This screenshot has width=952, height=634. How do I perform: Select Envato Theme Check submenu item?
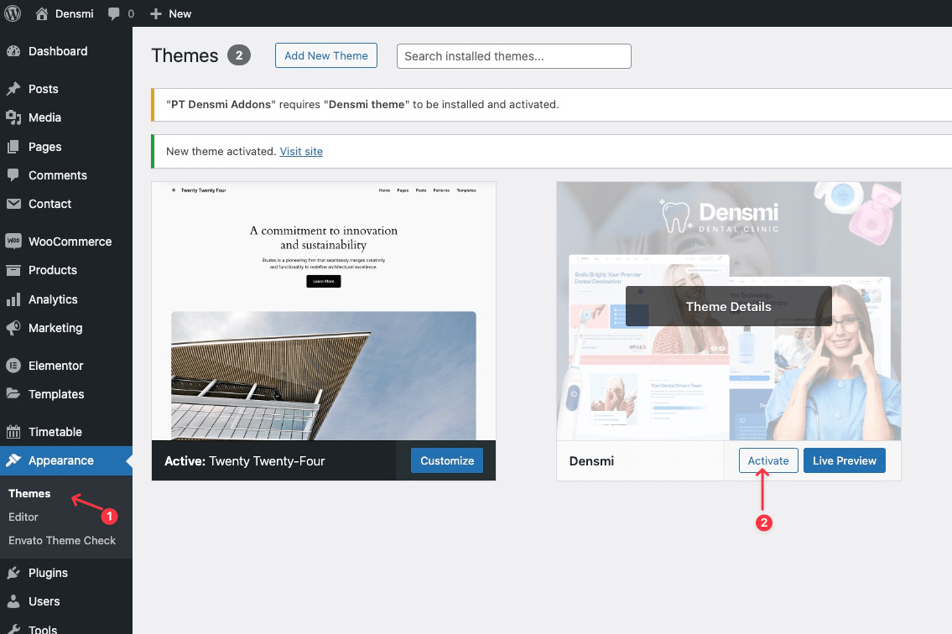coord(62,540)
